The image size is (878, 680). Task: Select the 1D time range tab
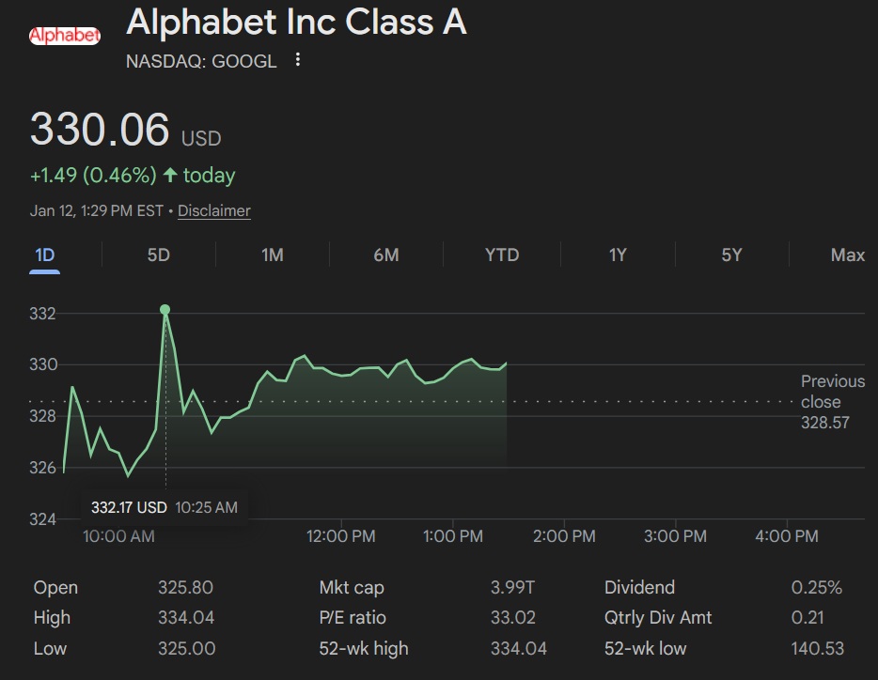[44, 255]
